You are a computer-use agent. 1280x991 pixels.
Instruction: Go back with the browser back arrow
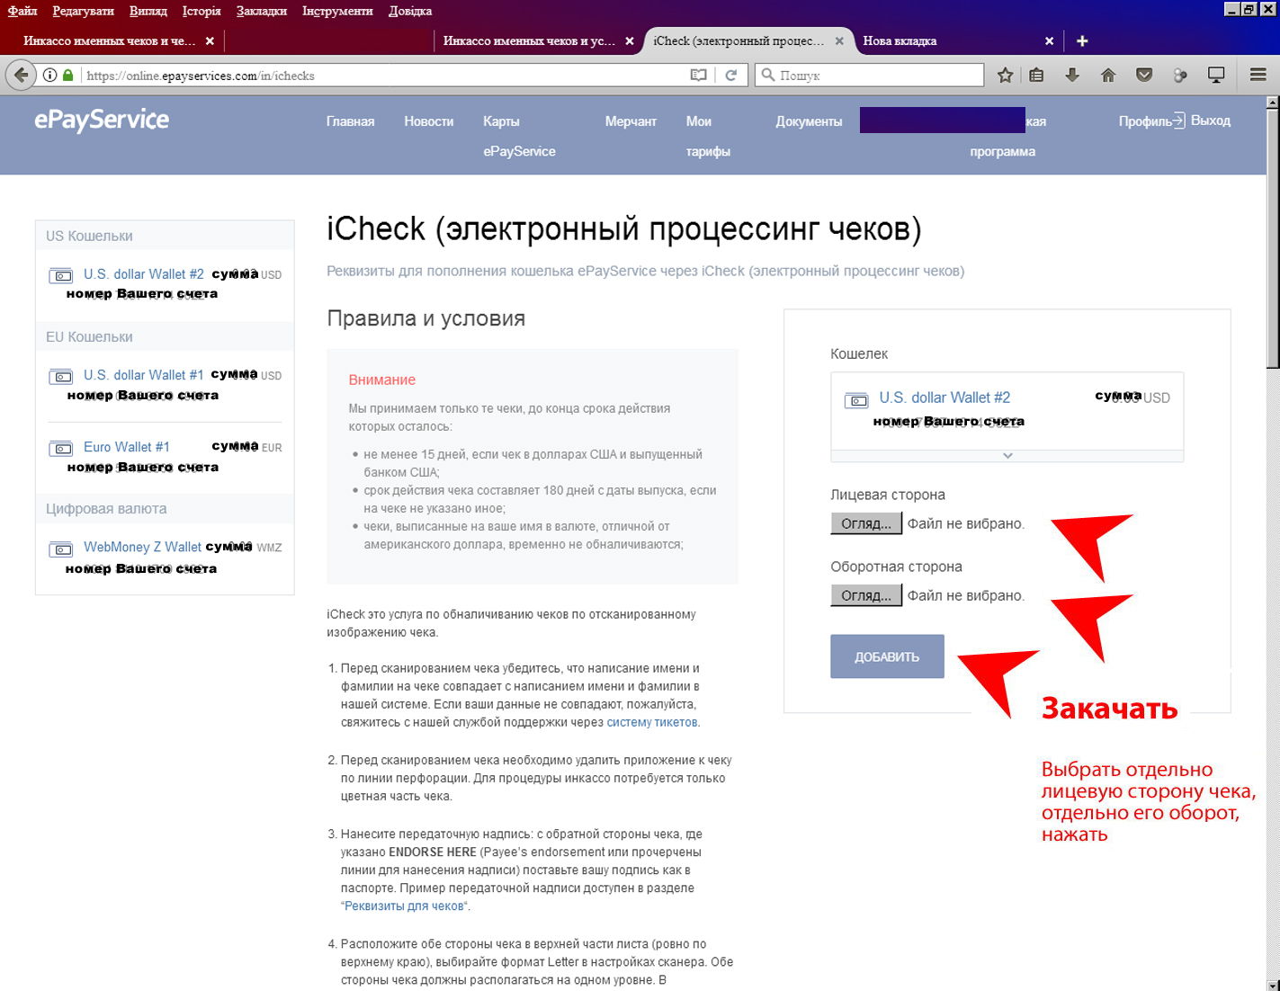tap(21, 76)
